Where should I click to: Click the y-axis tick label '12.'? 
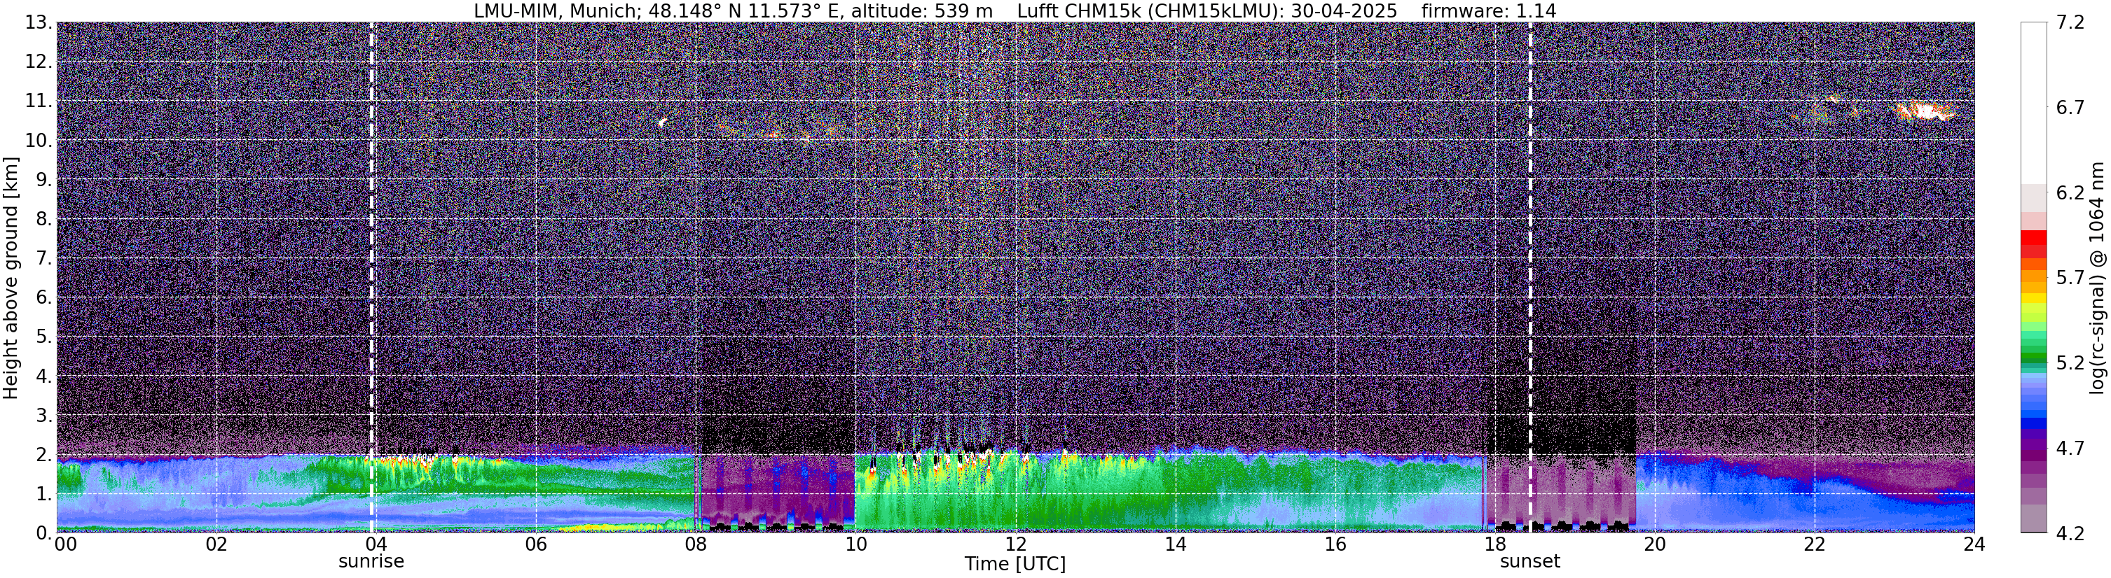click(x=39, y=62)
